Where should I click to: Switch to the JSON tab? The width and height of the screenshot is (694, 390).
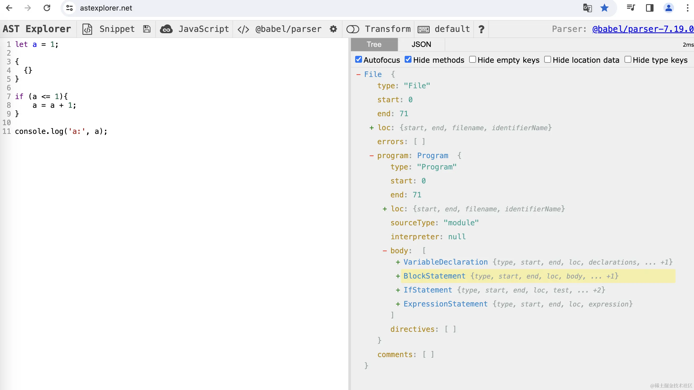(x=421, y=45)
